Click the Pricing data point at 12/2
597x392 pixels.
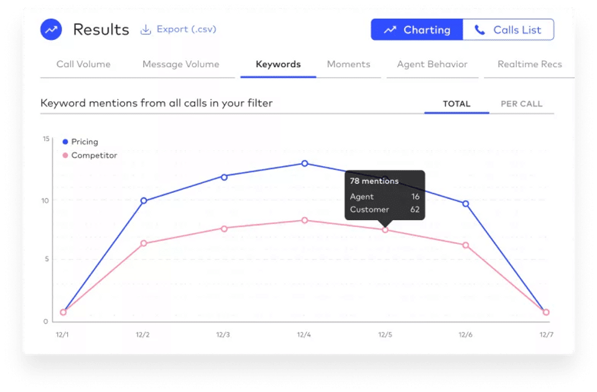[x=144, y=200]
